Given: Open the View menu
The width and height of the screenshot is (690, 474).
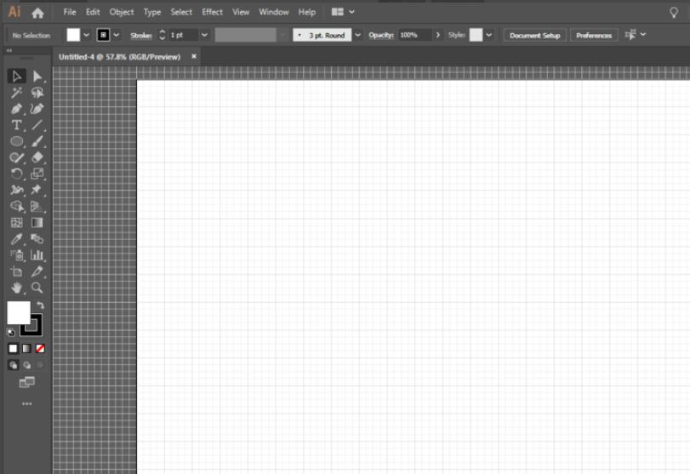Looking at the screenshot, I should coord(241,12).
